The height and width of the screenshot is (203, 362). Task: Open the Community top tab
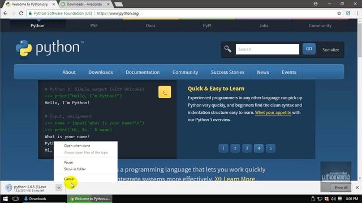click(x=320, y=25)
